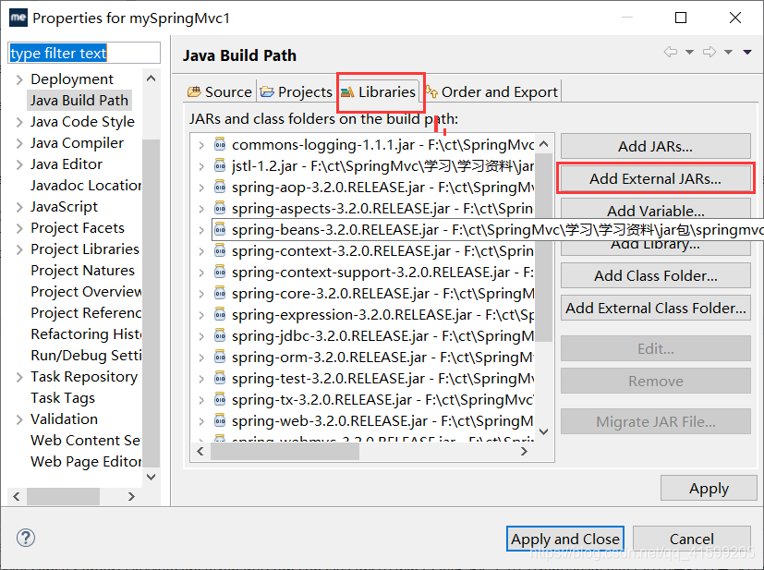Expand the Validation node

tap(19, 419)
